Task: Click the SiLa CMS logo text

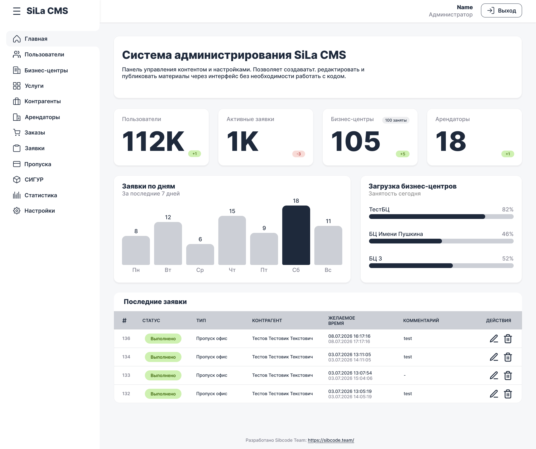Action: pos(47,11)
